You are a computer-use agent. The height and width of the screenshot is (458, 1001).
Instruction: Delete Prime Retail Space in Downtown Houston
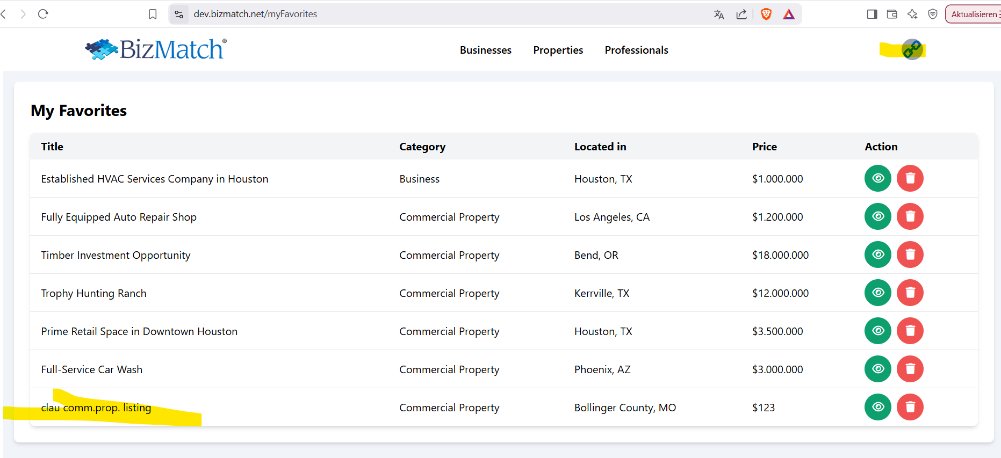[910, 331]
